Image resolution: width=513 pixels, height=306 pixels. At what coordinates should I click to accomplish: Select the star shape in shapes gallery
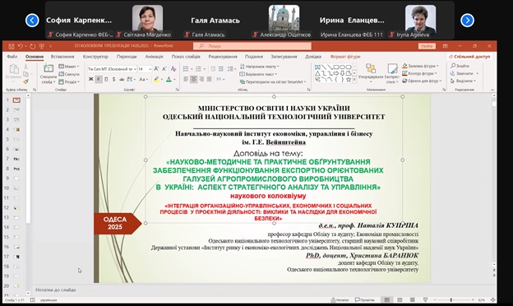[349, 80]
